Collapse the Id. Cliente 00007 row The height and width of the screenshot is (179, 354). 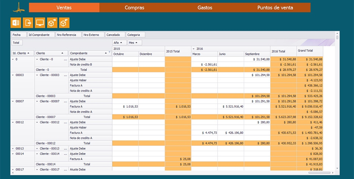(x=13, y=101)
